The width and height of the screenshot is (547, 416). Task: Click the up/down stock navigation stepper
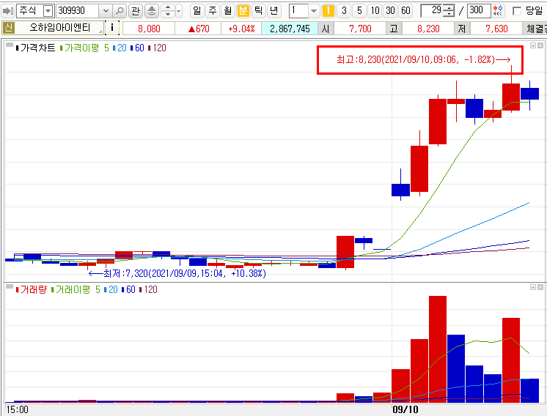pyautogui.click(x=168, y=11)
